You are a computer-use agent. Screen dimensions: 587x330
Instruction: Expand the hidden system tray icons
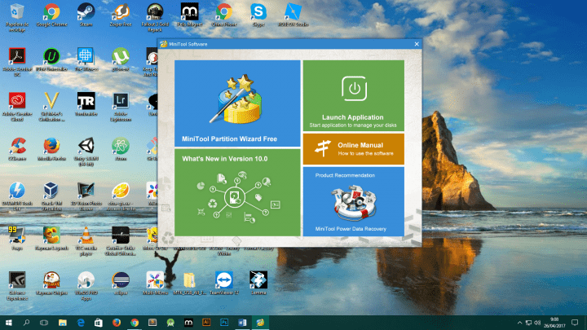tap(519, 323)
